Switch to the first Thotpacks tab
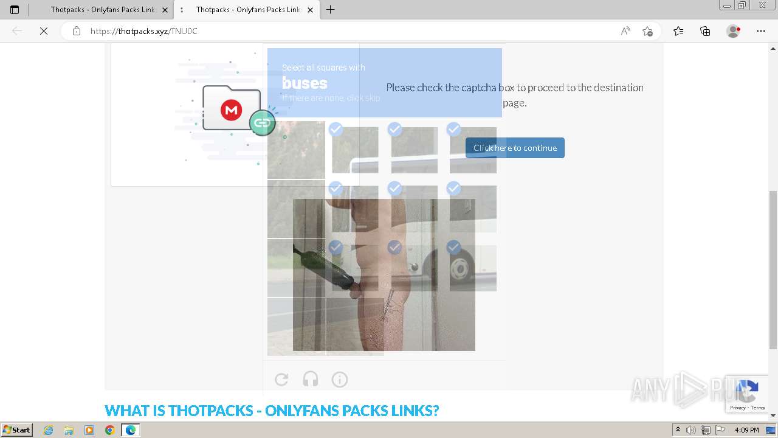The height and width of the screenshot is (438, 778). [102, 10]
